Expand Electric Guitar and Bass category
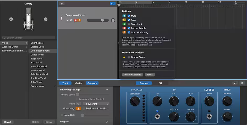The width and height of the screenshot is (247, 125). click(26, 51)
